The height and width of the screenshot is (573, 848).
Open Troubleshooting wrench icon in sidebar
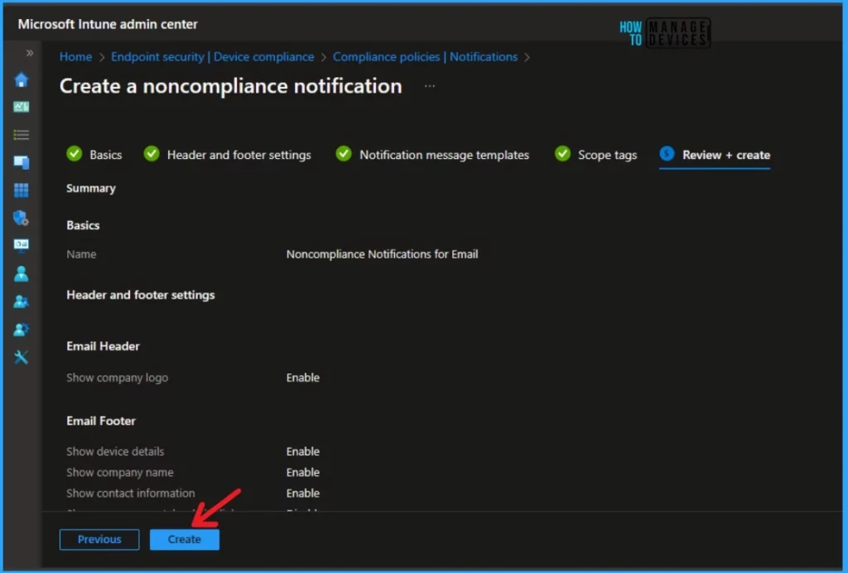tap(21, 357)
